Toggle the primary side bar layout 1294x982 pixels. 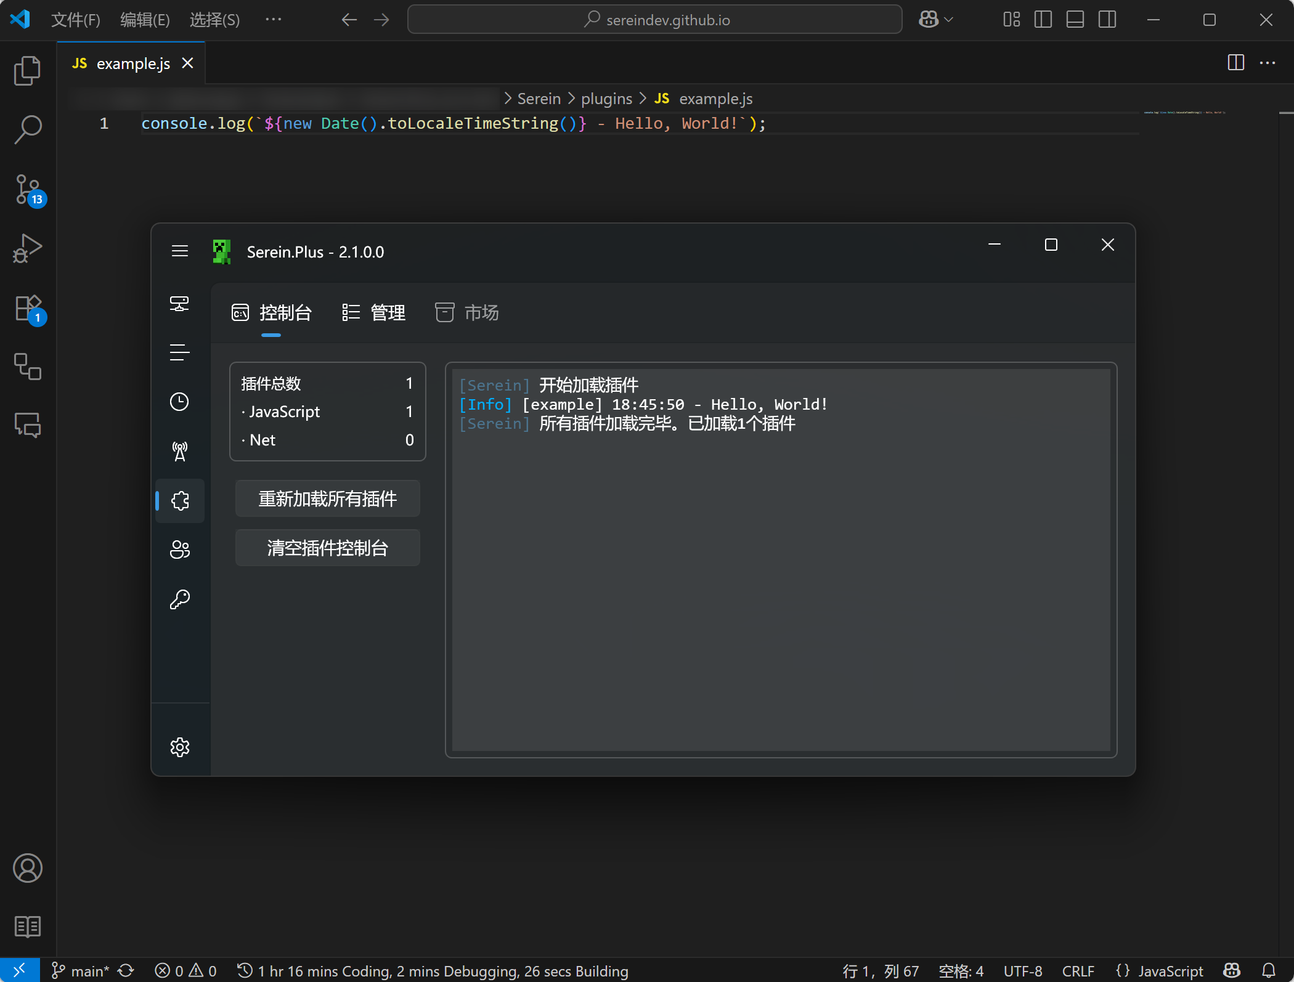coord(1043,20)
